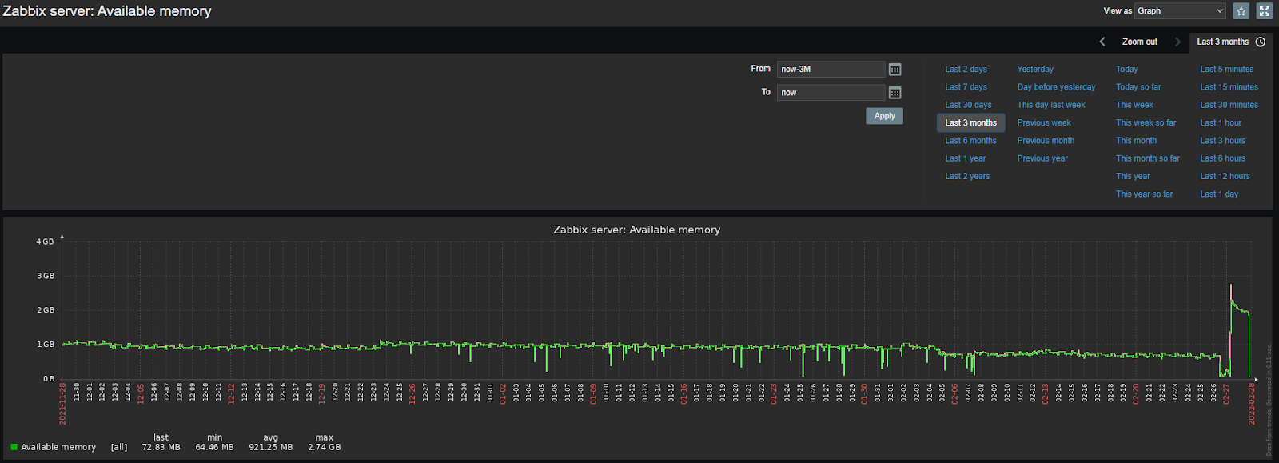Click the Apply button

point(884,116)
